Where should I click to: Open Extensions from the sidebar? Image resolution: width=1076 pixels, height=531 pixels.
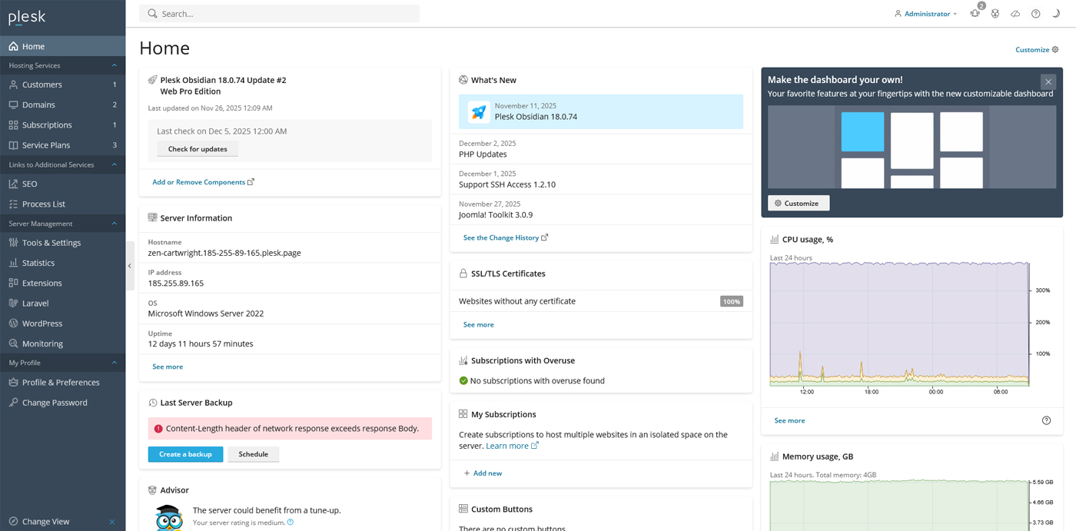click(x=42, y=283)
